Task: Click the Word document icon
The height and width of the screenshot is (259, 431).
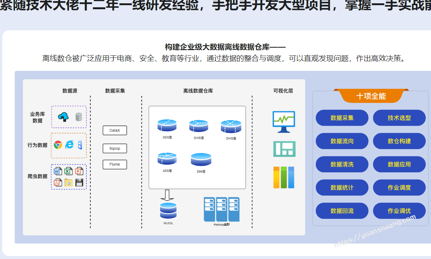Action: 58,171
